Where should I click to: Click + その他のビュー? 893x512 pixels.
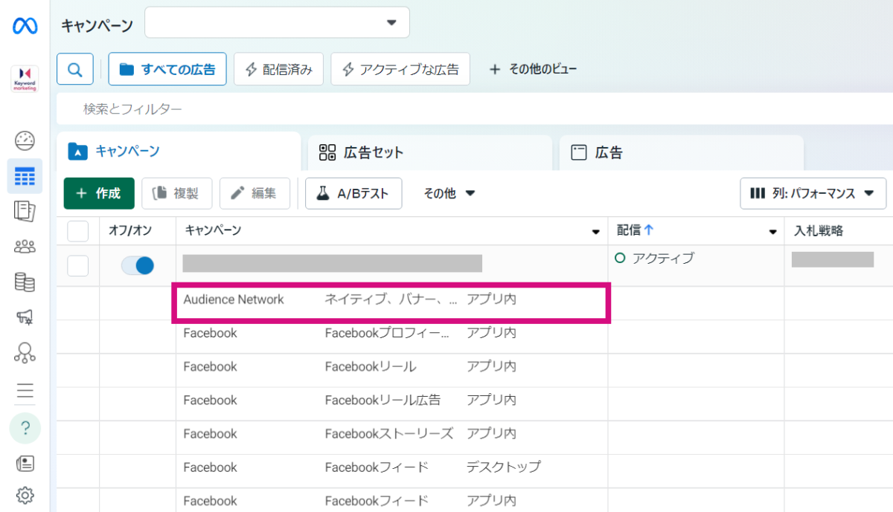tap(533, 69)
